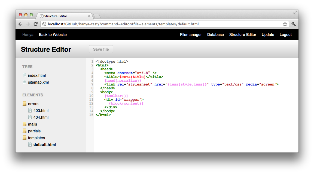The width and height of the screenshot is (314, 174).
Task: Collapse the templates folder
Action: click(36, 138)
